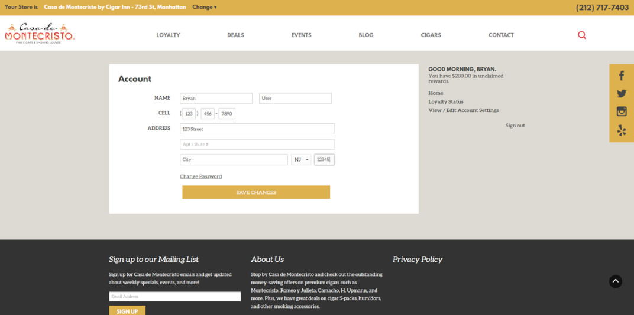Expand the NJ state dropdown
This screenshot has width=634, height=315.
pos(301,160)
